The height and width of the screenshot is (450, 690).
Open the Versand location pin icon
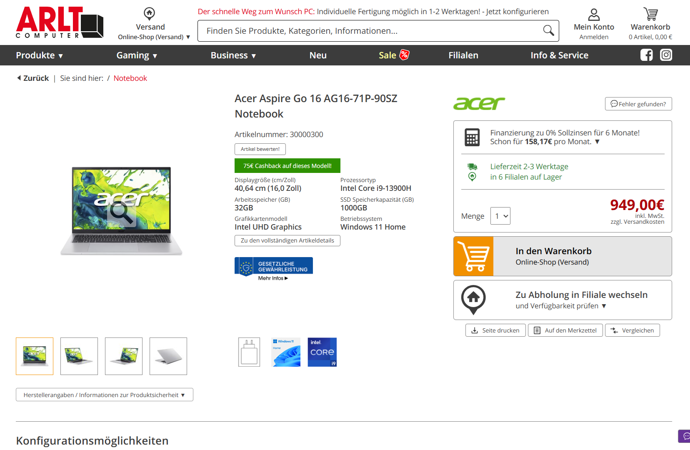tap(149, 14)
